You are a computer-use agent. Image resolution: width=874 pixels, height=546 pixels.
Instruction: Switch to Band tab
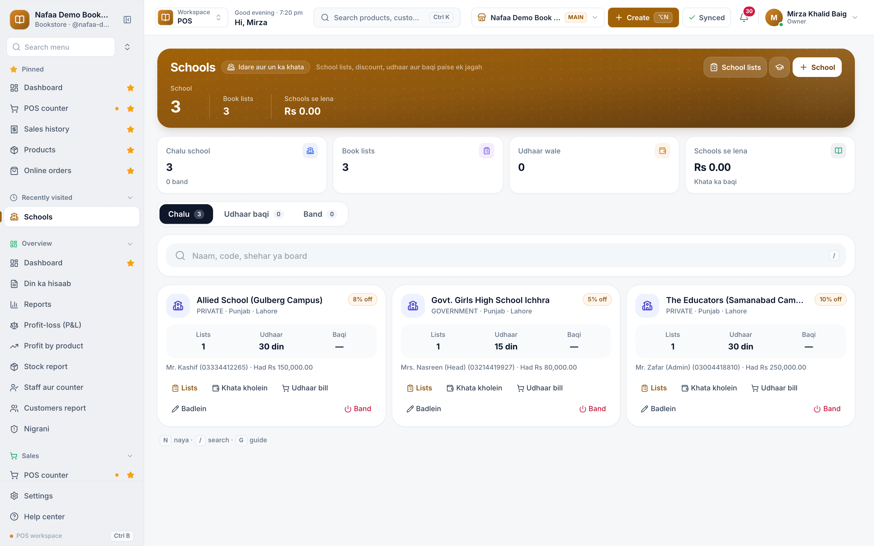click(320, 214)
